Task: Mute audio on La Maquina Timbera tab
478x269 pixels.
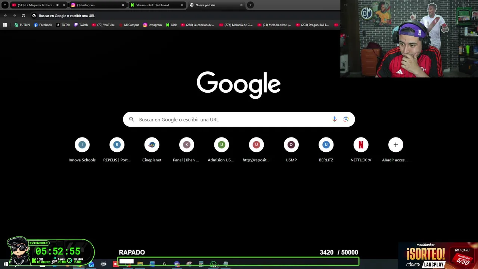Action: coord(58,5)
